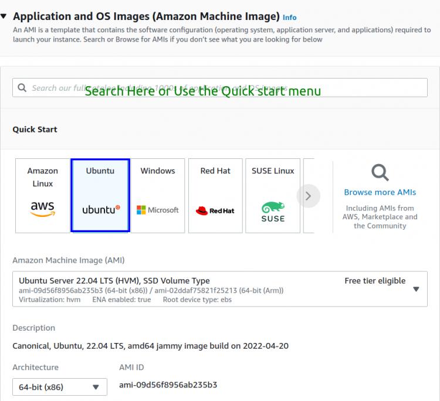The height and width of the screenshot is (401, 440).
Task: Click the Free tier eligible label
Action: click(375, 281)
